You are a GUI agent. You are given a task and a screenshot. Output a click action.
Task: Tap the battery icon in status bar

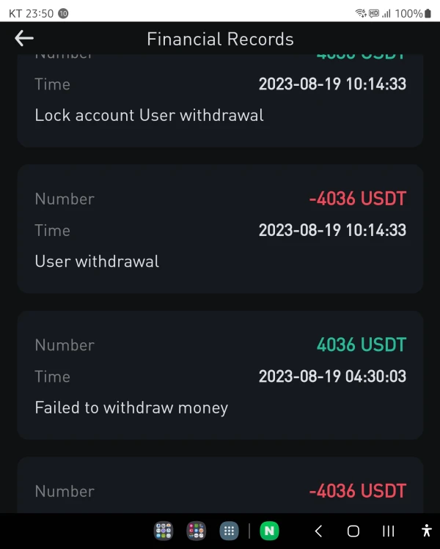pos(429,13)
